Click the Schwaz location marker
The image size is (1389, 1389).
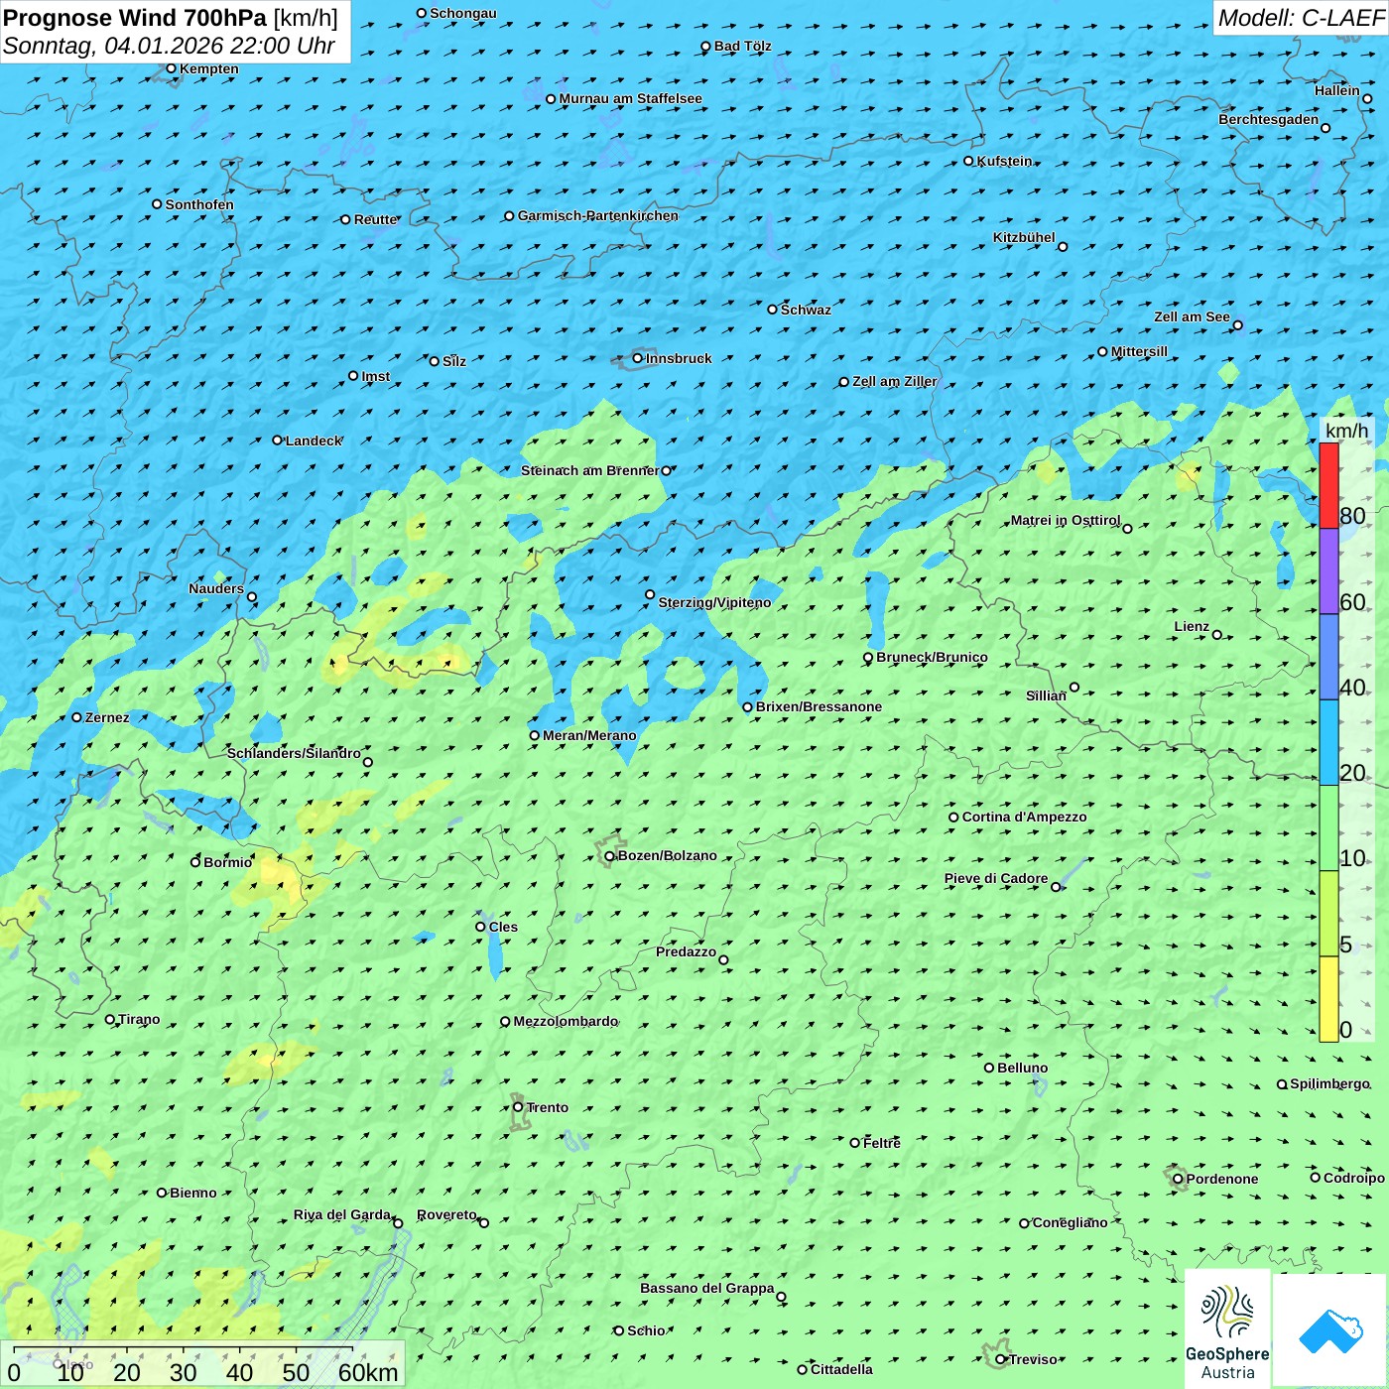pos(773,310)
